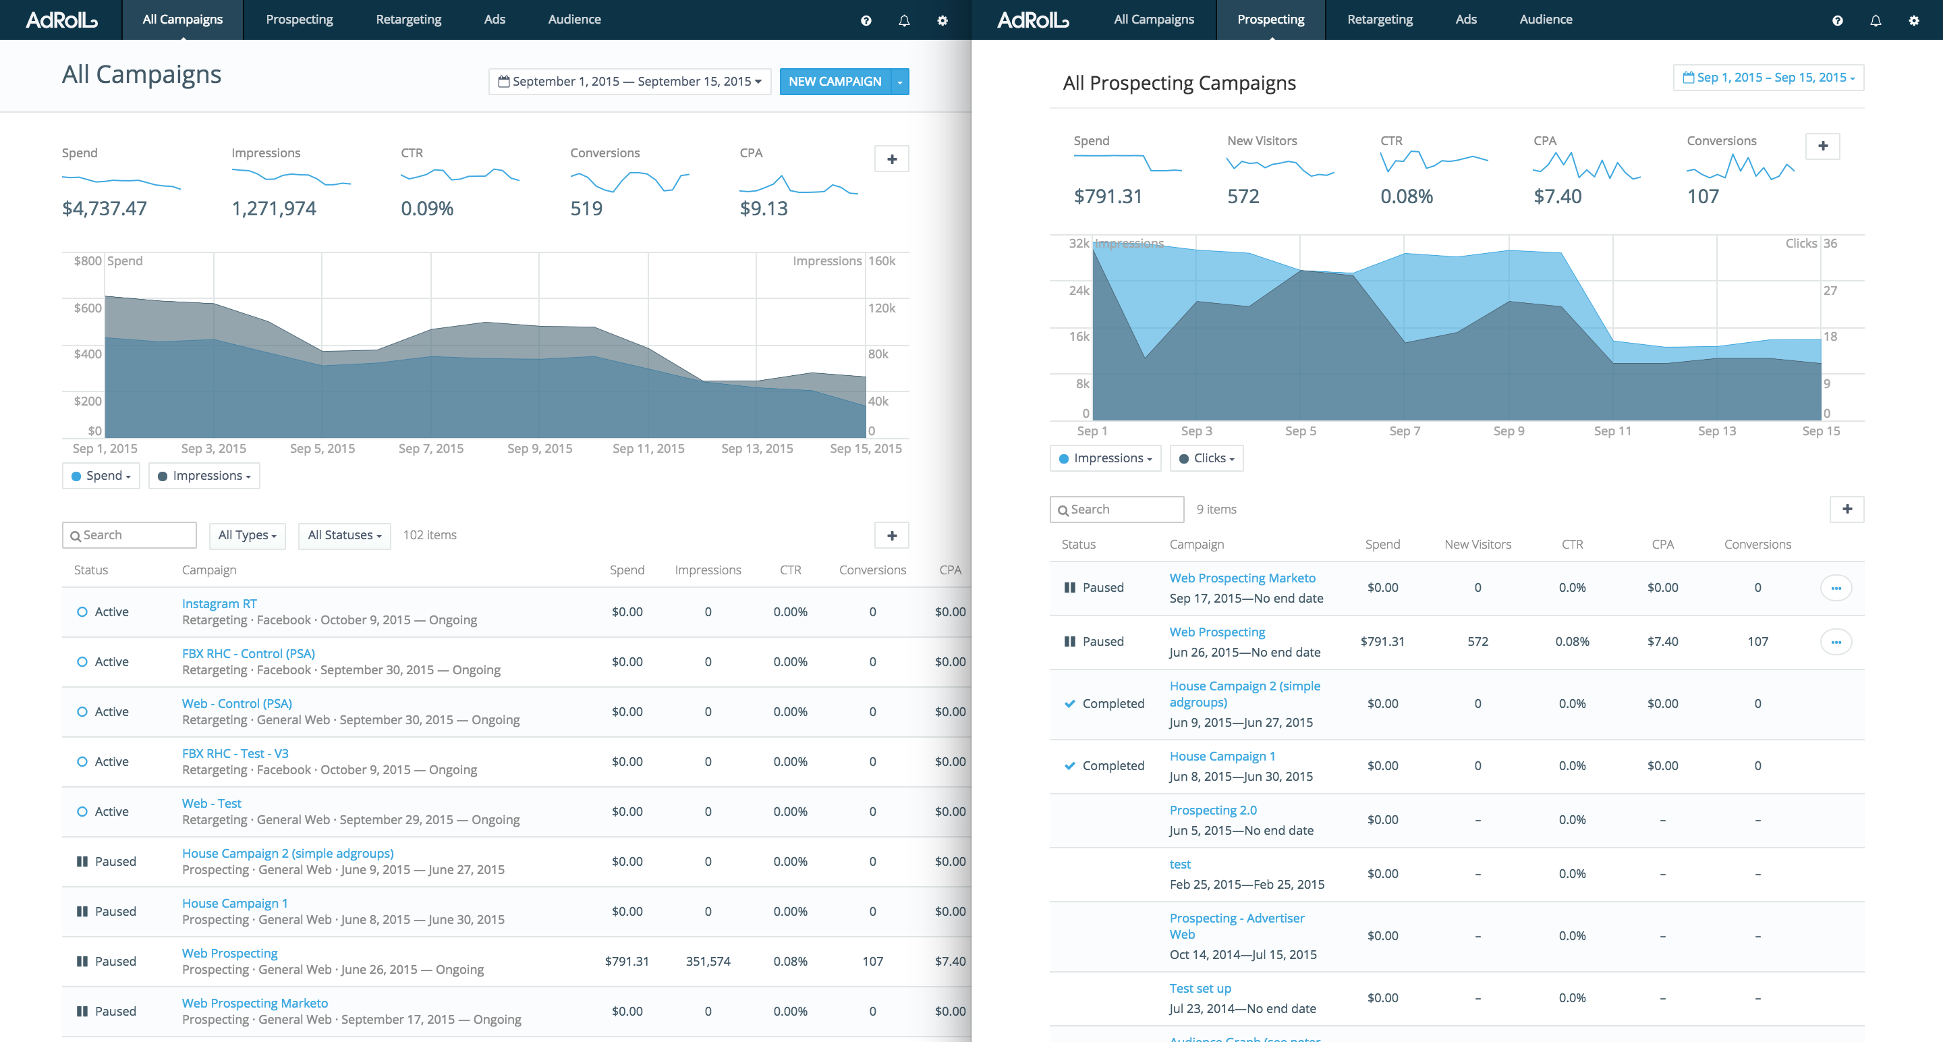Toggle the Spend layer on left chart

pos(101,475)
